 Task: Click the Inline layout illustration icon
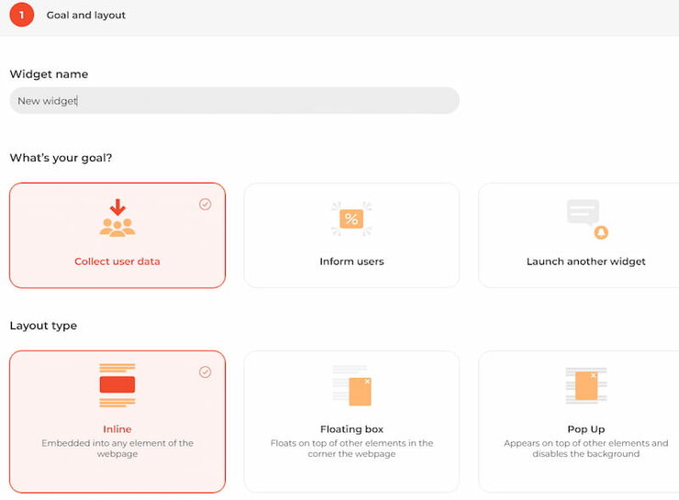[117, 385]
